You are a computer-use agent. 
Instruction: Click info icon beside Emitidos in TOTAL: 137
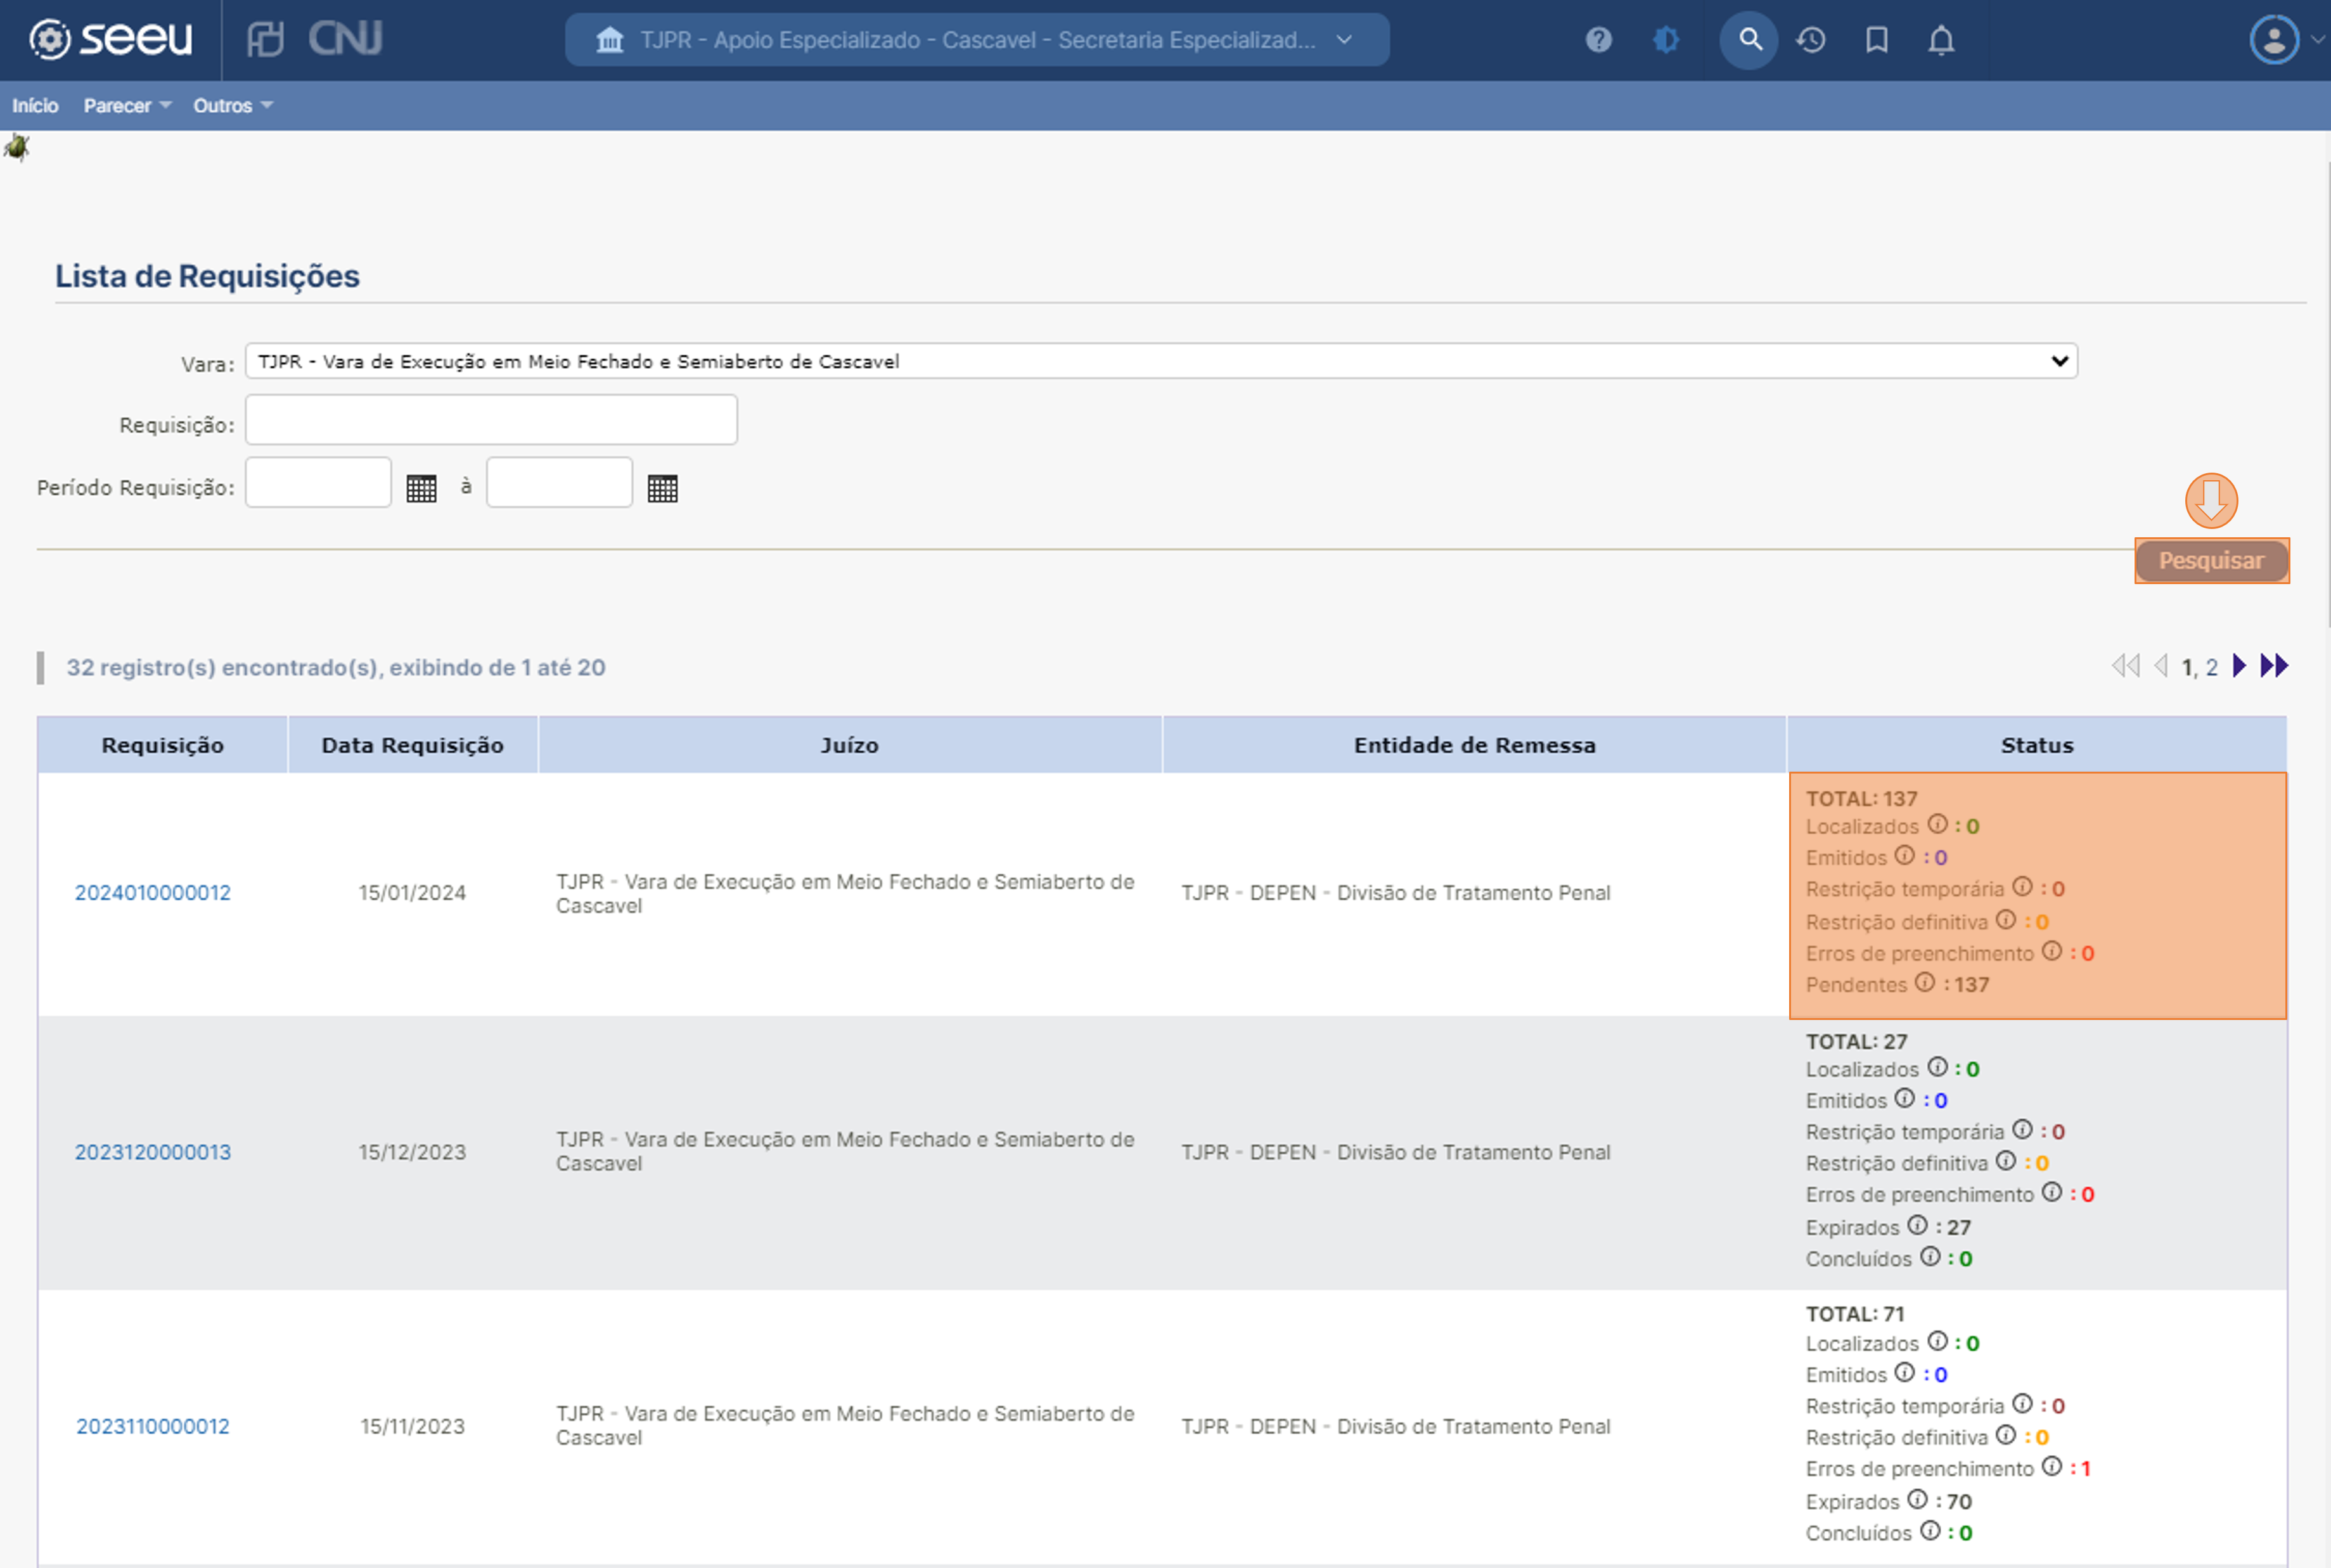point(1905,855)
